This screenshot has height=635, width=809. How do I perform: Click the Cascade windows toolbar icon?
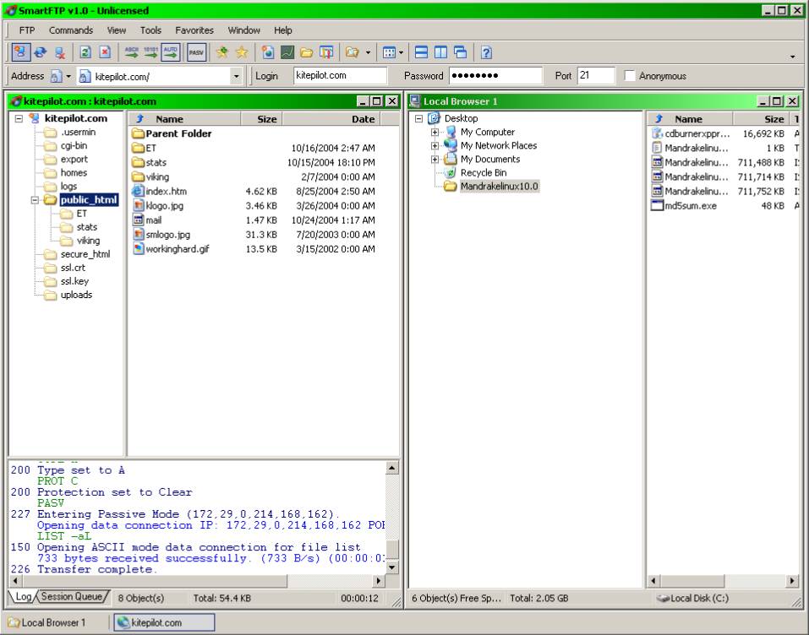460,52
